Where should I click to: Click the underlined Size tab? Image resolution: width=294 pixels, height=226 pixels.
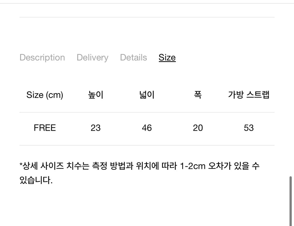(x=167, y=58)
